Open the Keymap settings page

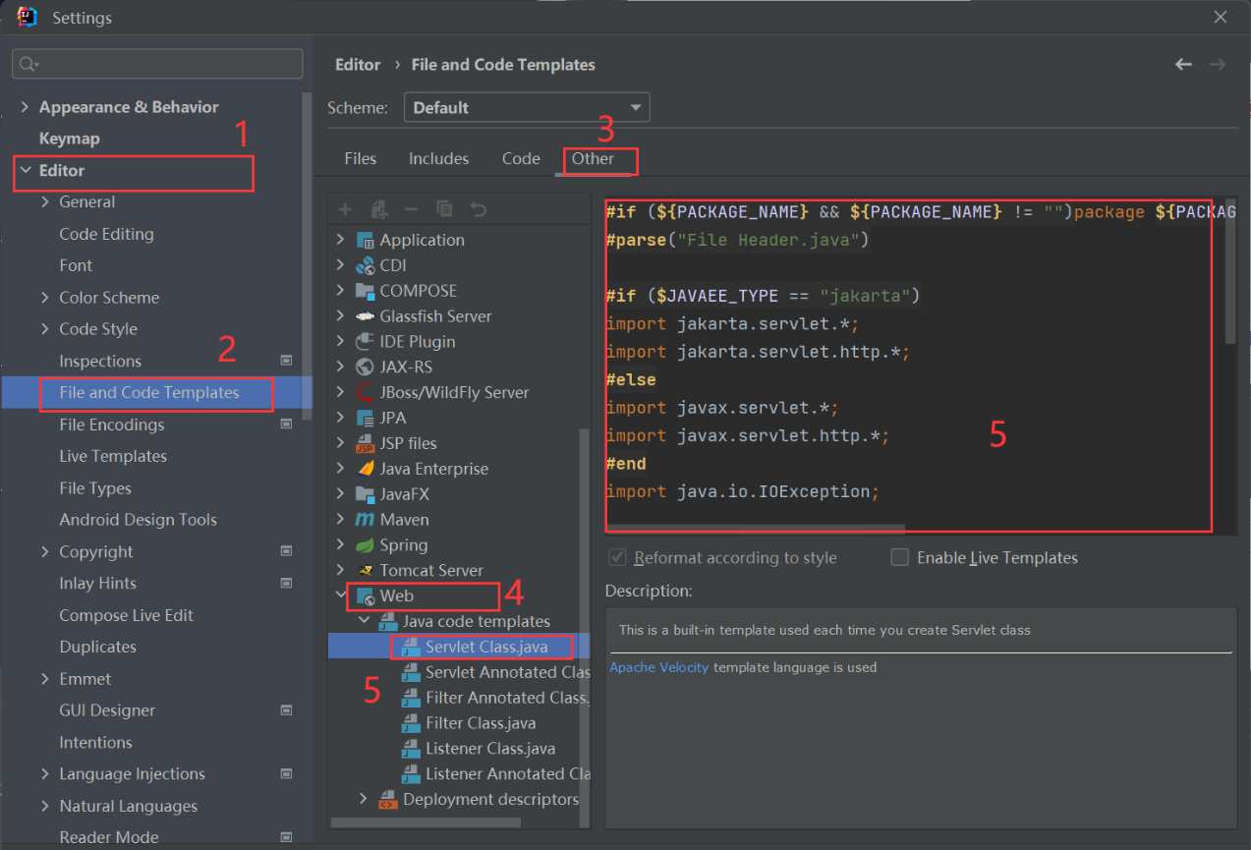tap(69, 139)
